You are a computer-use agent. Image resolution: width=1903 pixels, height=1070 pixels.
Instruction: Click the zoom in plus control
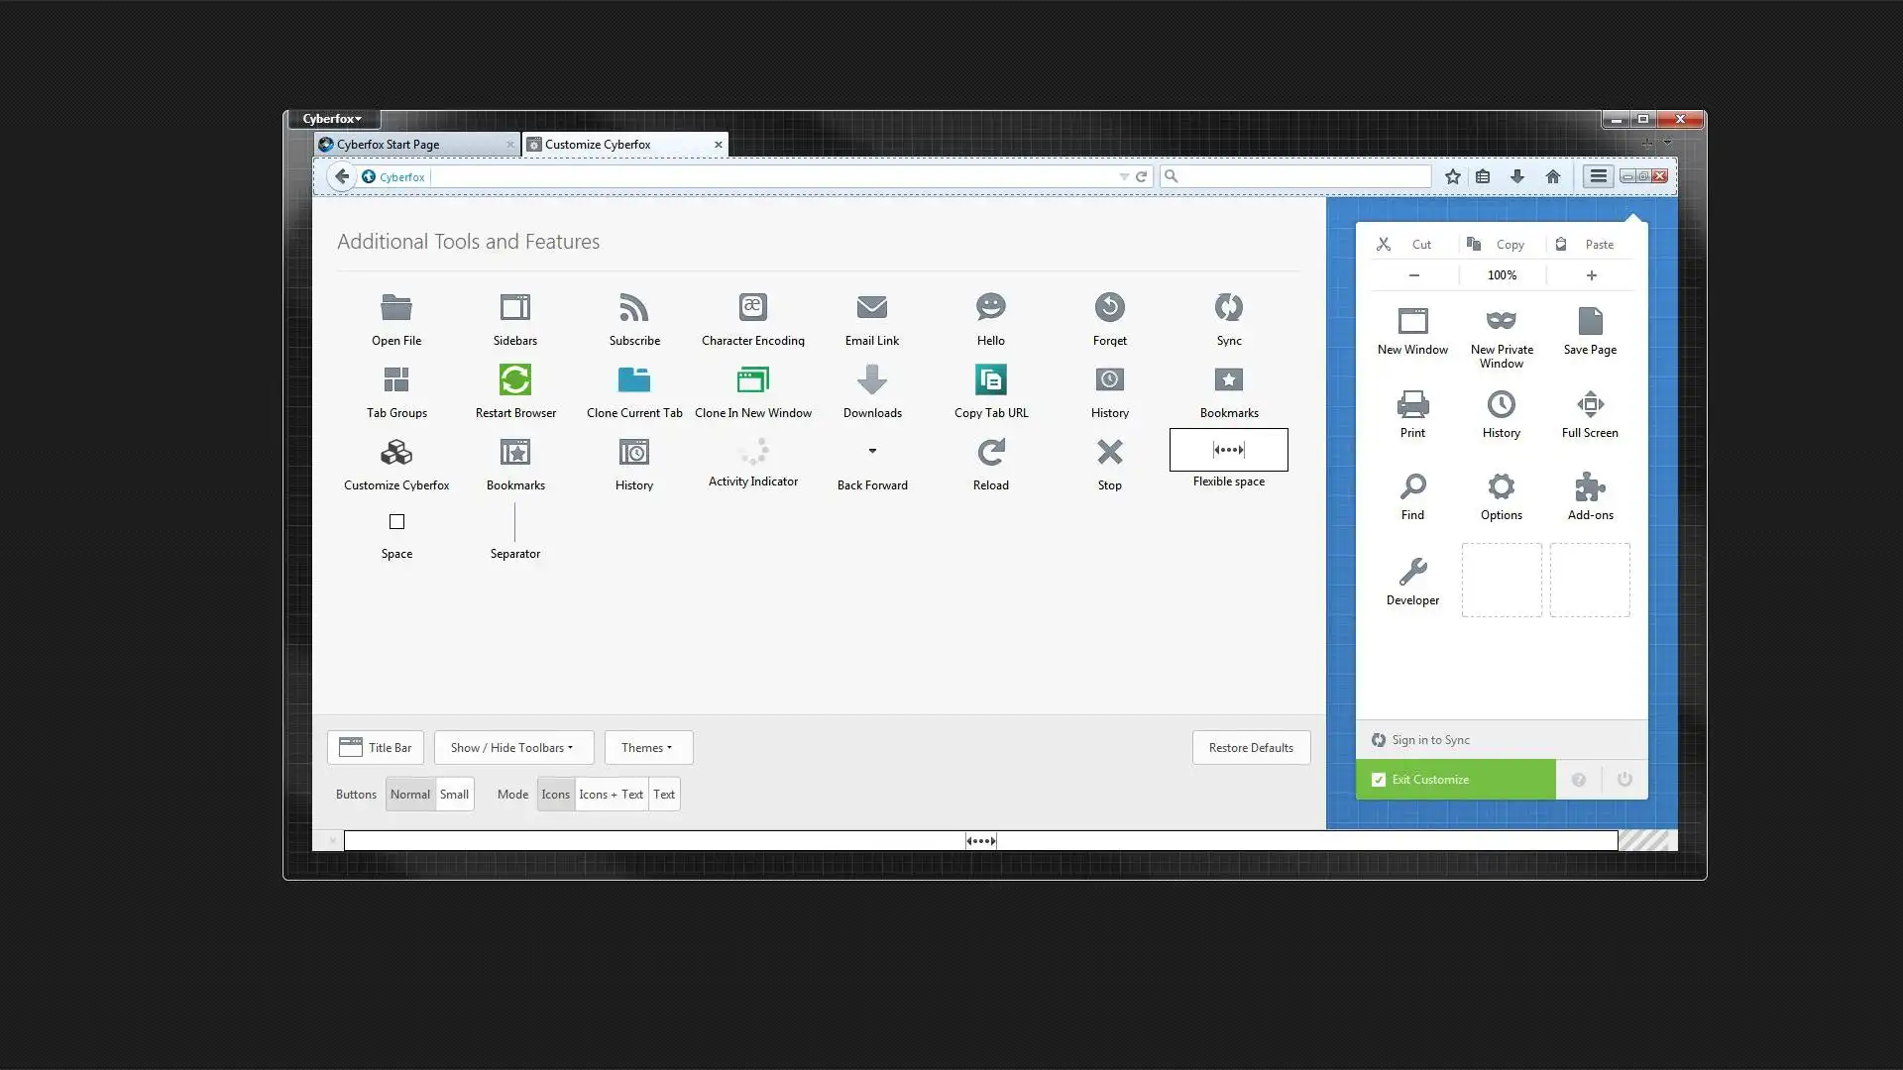1591,275
